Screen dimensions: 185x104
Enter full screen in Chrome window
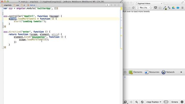182,3
